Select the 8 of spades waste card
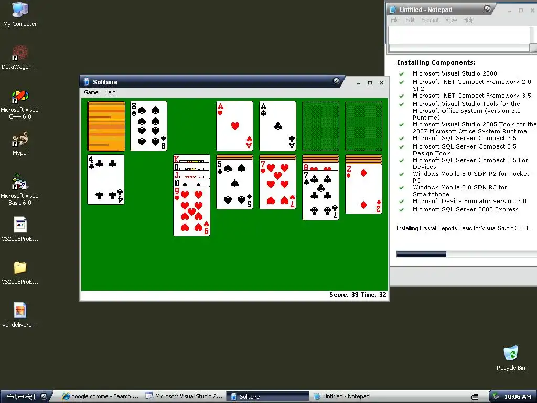This screenshot has width=537, height=403. point(148,126)
